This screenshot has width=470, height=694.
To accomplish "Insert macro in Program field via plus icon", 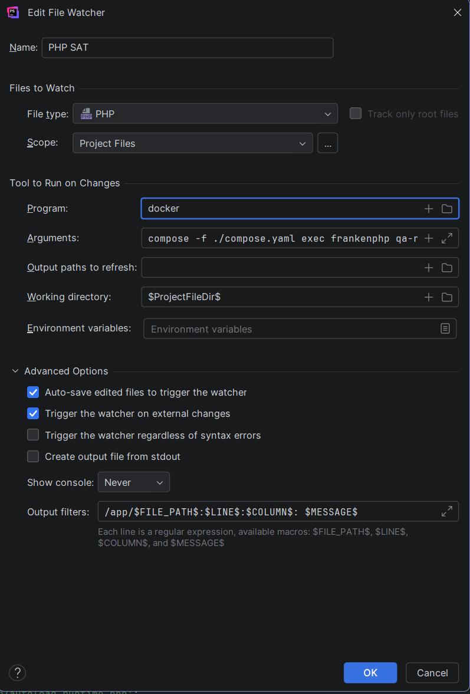I will 428,209.
